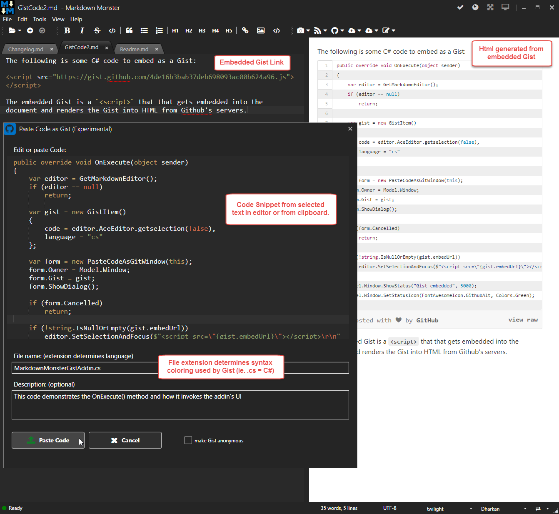Expand the second cloud dropdown arrow
The image size is (559, 514).
coord(377,30)
